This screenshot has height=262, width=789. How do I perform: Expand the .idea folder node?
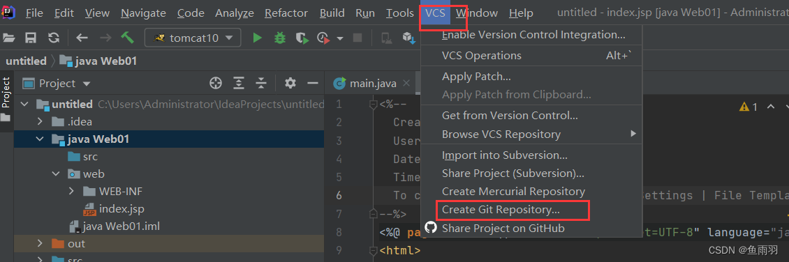[40, 121]
